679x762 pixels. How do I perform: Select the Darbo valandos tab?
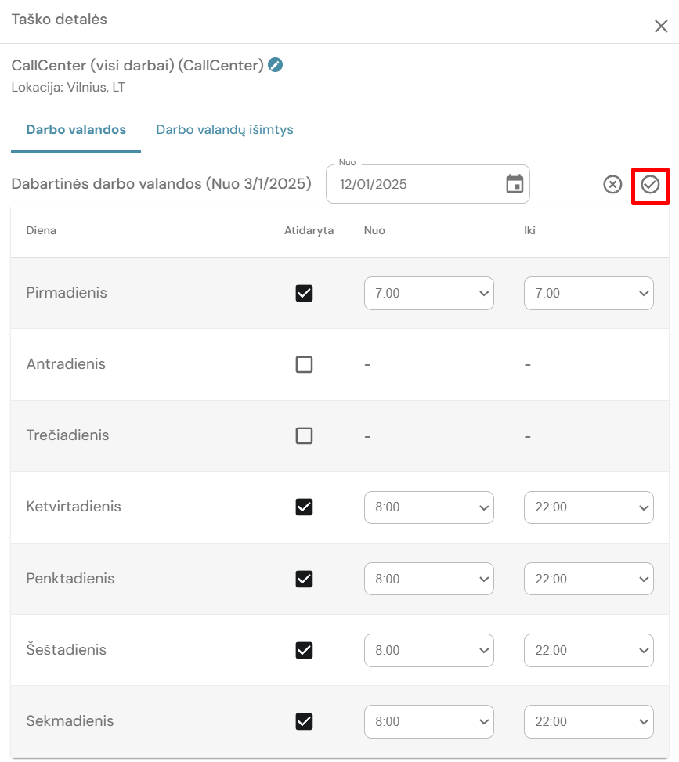pyautogui.click(x=76, y=129)
